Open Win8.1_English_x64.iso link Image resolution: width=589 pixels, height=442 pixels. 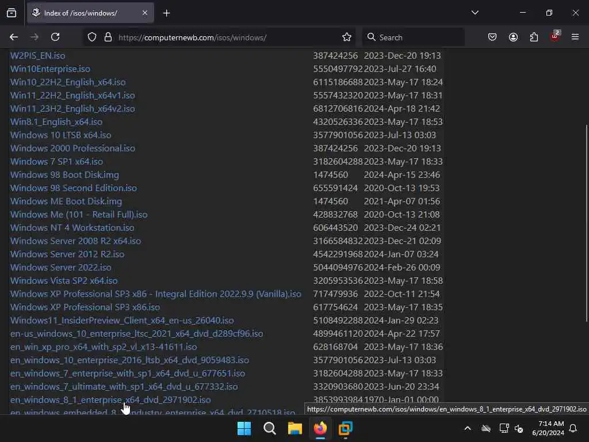tap(56, 122)
